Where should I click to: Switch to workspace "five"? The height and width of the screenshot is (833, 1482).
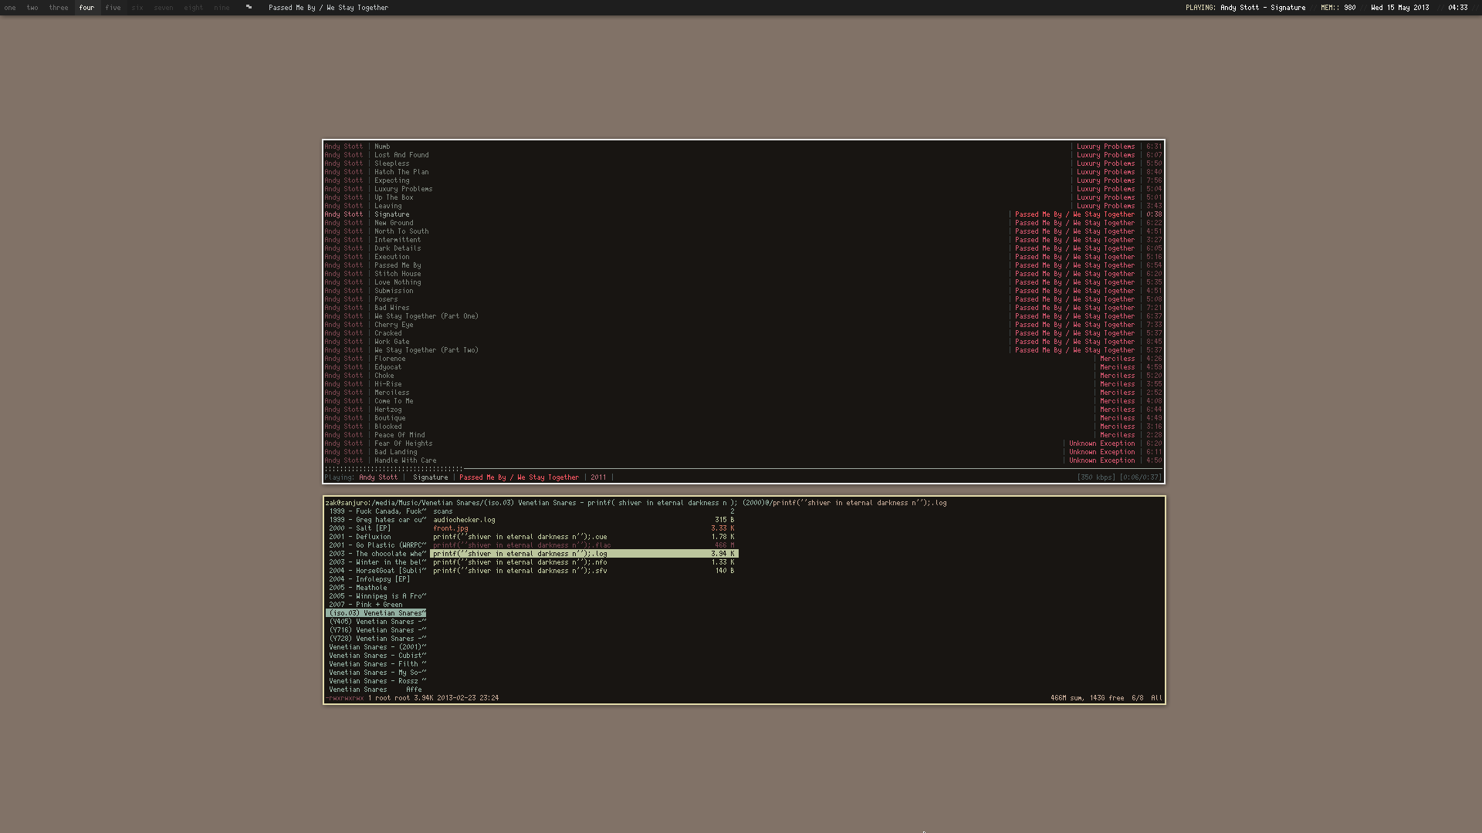[113, 7]
